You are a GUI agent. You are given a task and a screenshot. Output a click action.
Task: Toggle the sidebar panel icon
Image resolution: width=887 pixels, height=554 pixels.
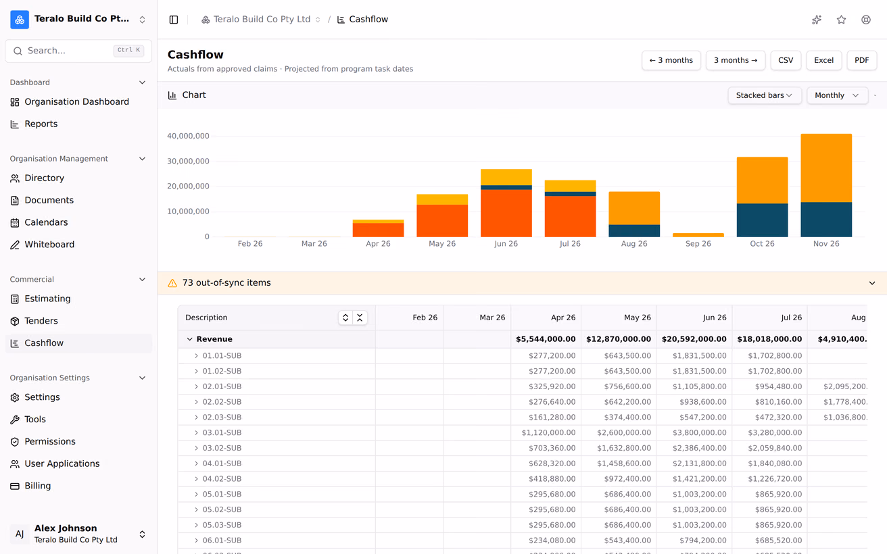pyautogui.click(x=174, y=20)
